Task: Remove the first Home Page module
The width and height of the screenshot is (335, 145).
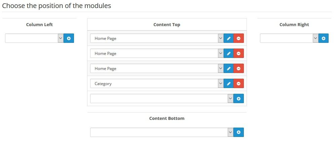Action: pos(239,38)
